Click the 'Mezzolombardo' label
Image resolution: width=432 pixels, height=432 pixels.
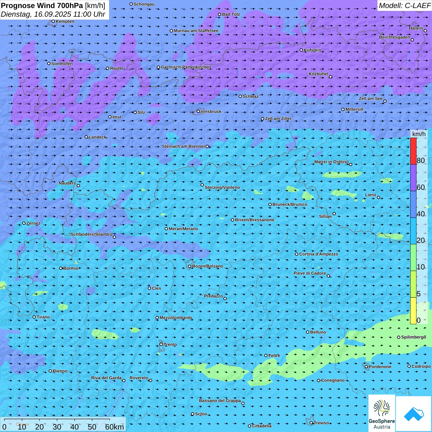pyautogui.click(x=176, y=318)
